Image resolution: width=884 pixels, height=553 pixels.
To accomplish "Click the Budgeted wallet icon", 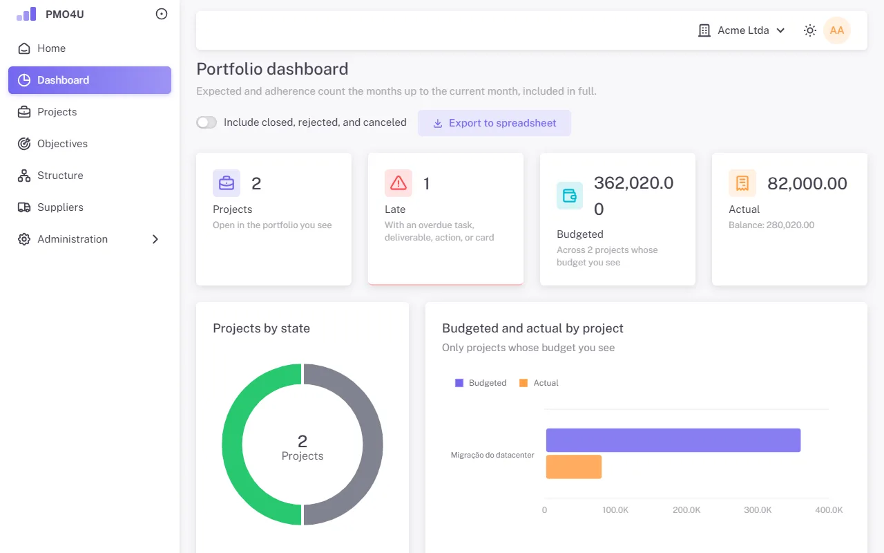I will pos(570,196).
